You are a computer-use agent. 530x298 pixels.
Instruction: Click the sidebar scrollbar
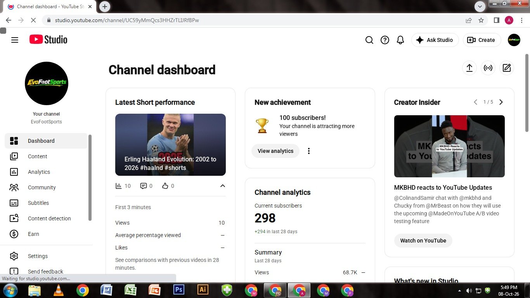click(90, 178)
